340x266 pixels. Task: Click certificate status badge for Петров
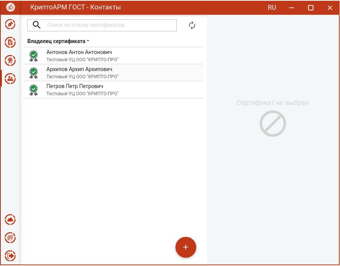coord(34,90)
